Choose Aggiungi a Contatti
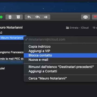This screenshot has width=97, height=97. [60, 71]
